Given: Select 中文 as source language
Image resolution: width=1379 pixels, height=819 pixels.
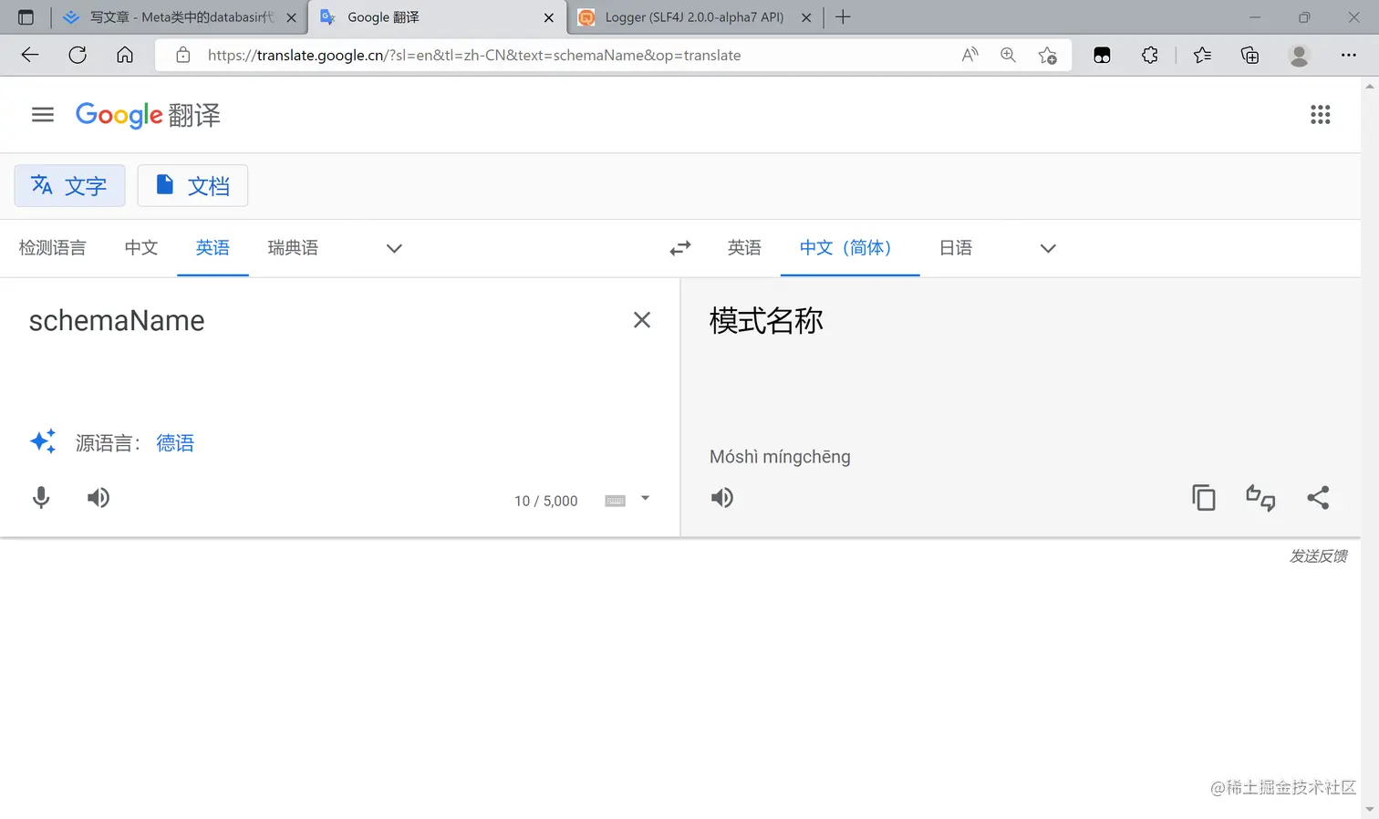Looking at the screenshot, I should coord(141,248).
